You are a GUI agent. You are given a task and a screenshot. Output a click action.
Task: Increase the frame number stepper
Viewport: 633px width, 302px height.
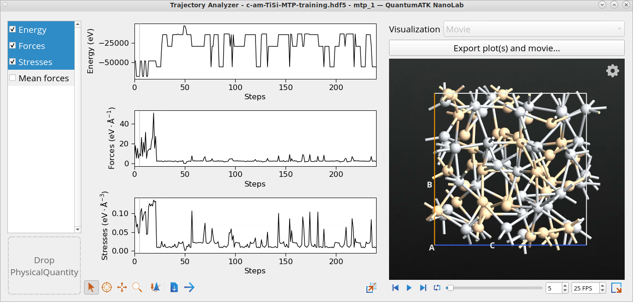pos(565,285)
